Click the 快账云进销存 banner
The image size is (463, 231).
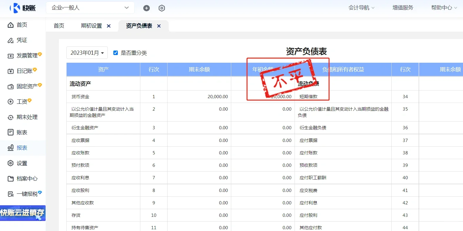coord(23,213)
